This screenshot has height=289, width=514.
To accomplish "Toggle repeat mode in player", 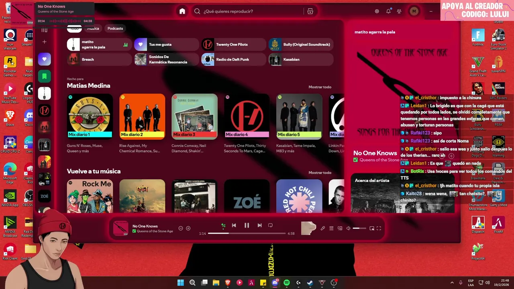I will (x=270, y=226).
